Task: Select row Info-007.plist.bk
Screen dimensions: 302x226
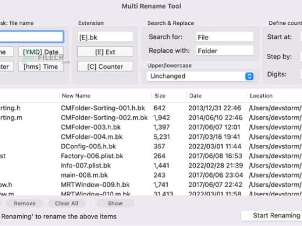Action: [151, 166]
